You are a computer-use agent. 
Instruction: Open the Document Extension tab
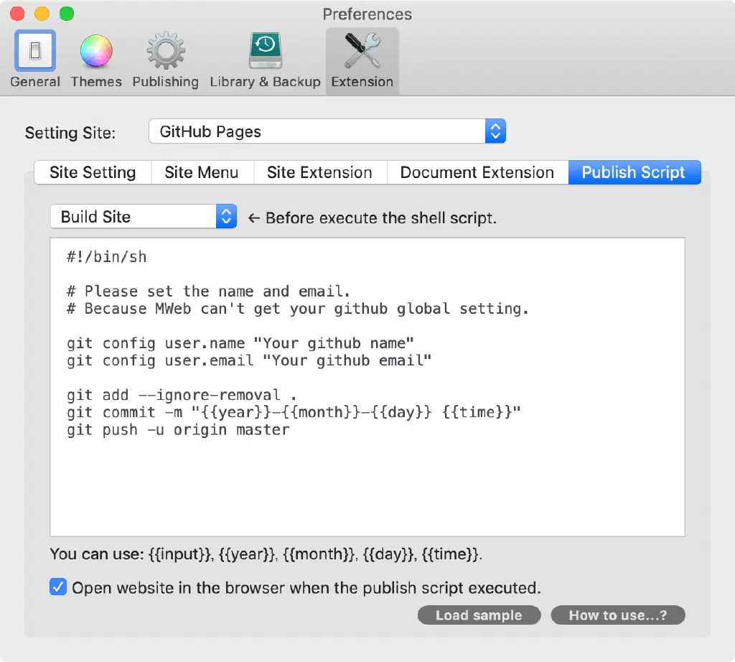pyautogui.click(x=477, y=172)
